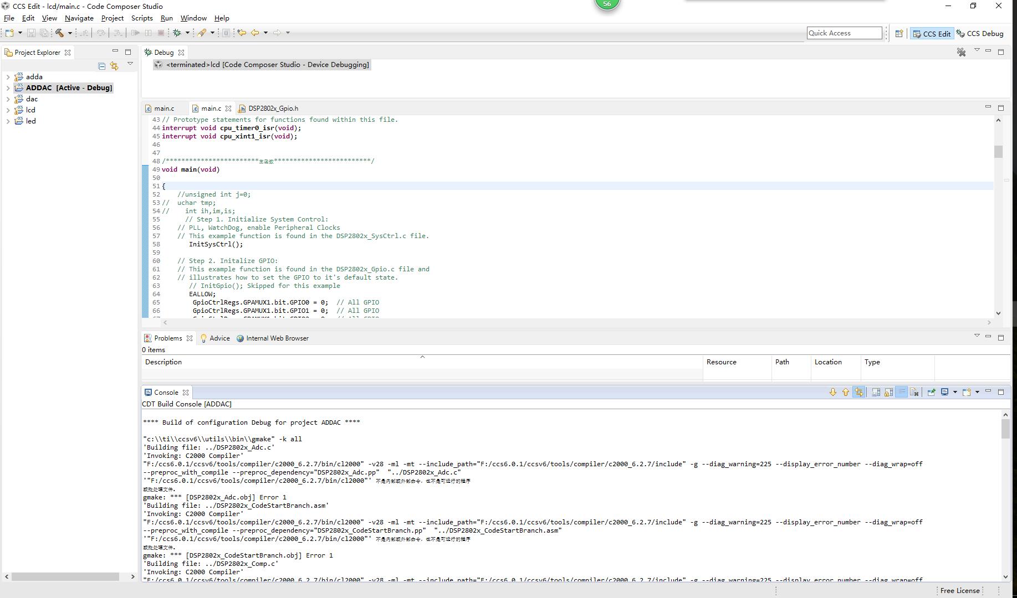Open the Project Explorer view menu triangle

[130, 64]
